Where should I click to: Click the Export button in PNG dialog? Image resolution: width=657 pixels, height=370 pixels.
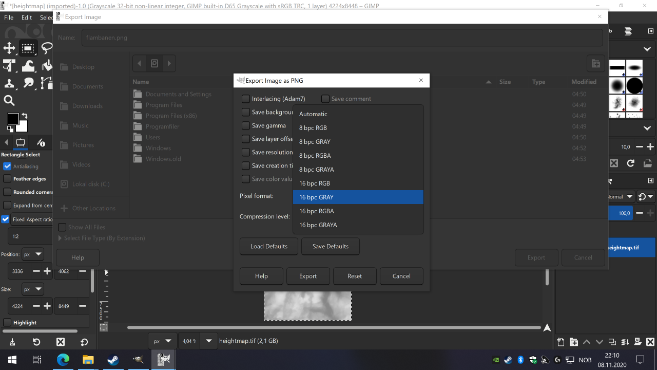[x=308, y=276]
